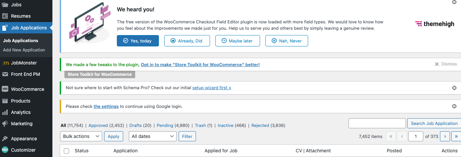Filter by Pending applications
This screenshot has width=461, height=157.
[x=165, y=126]
